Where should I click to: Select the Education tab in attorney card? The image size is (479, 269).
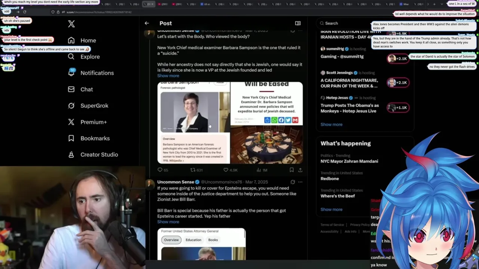click(193, 240)
